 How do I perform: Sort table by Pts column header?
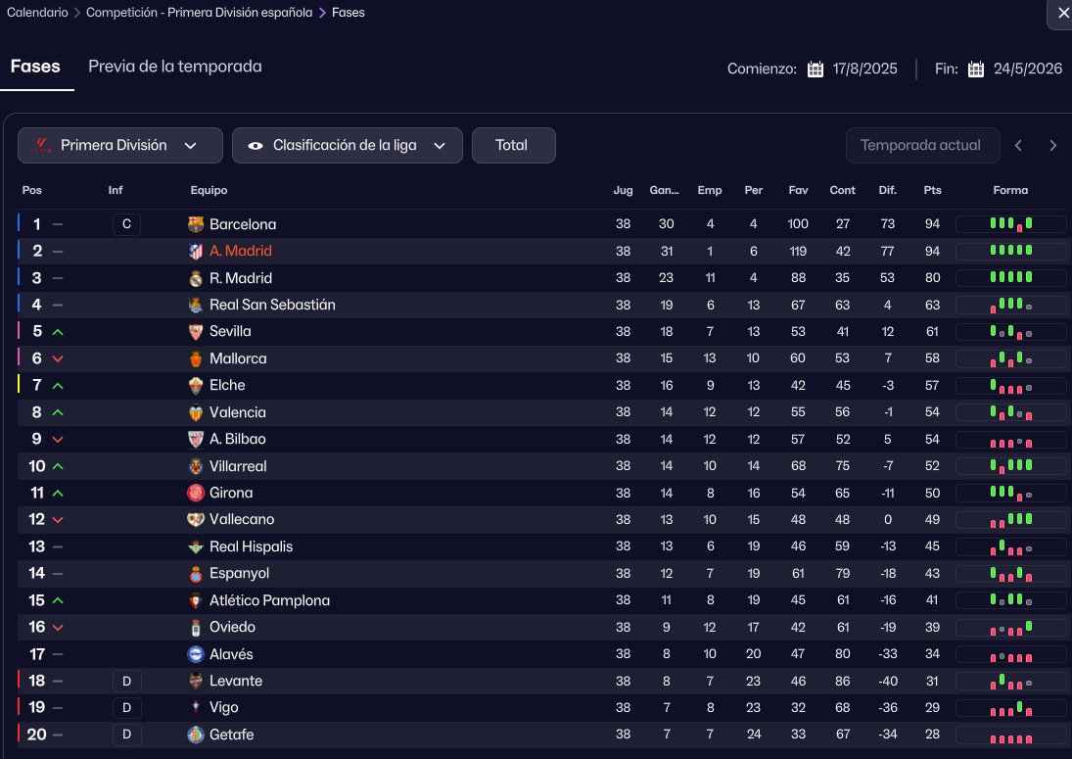(x=932, y=190)
